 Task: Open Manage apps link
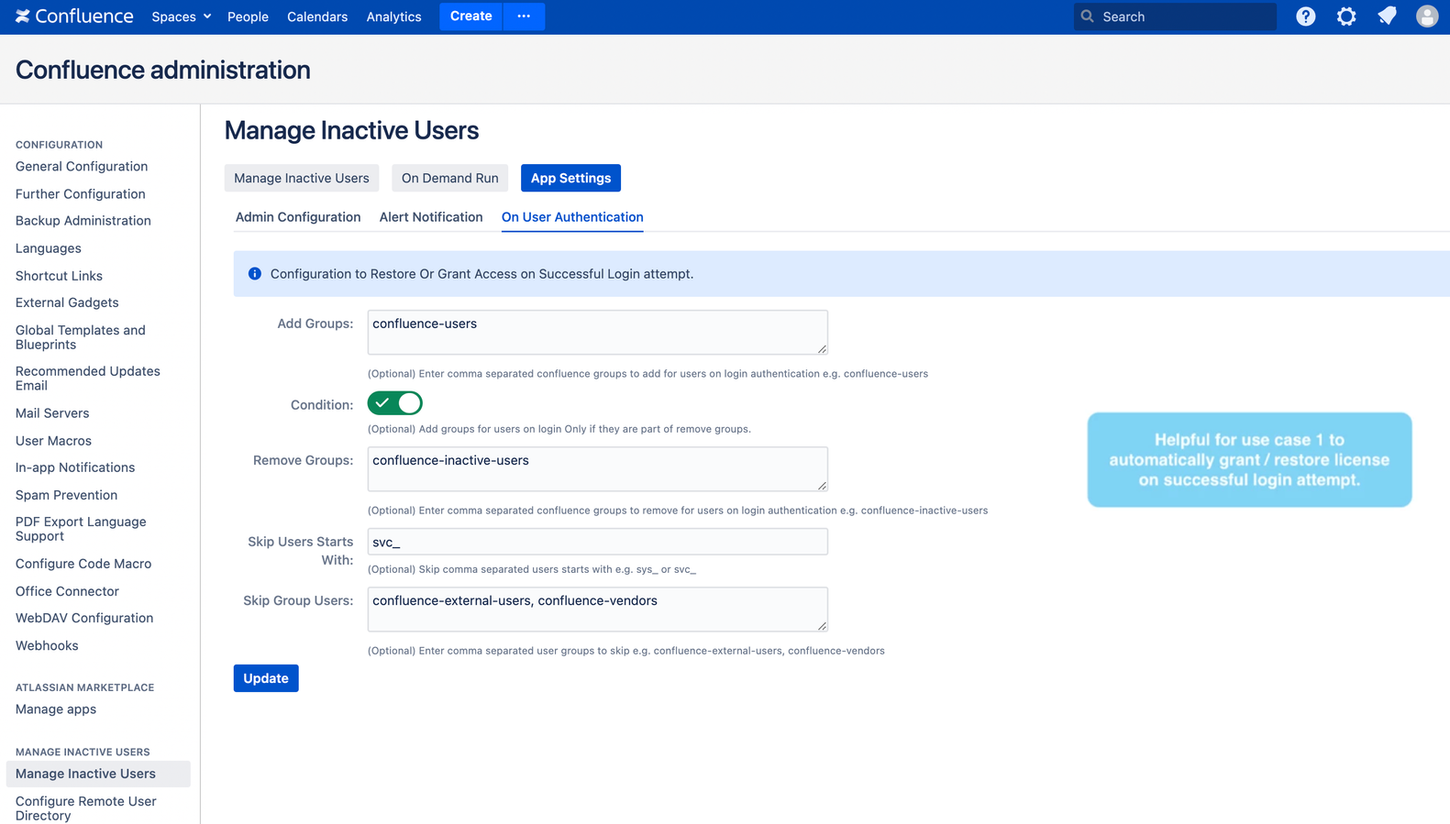(56, 709)
